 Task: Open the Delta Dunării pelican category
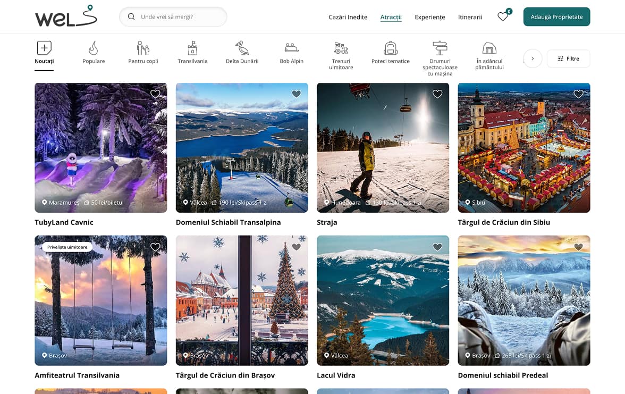(x=242, y=48)
